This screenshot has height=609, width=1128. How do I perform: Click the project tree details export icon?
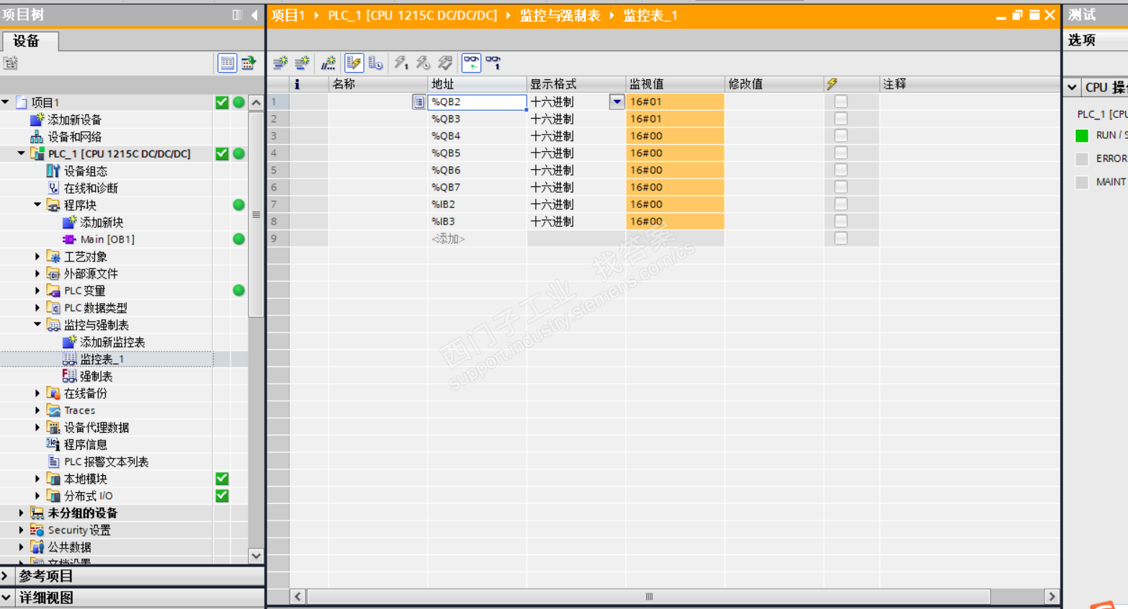click(249, 63)
